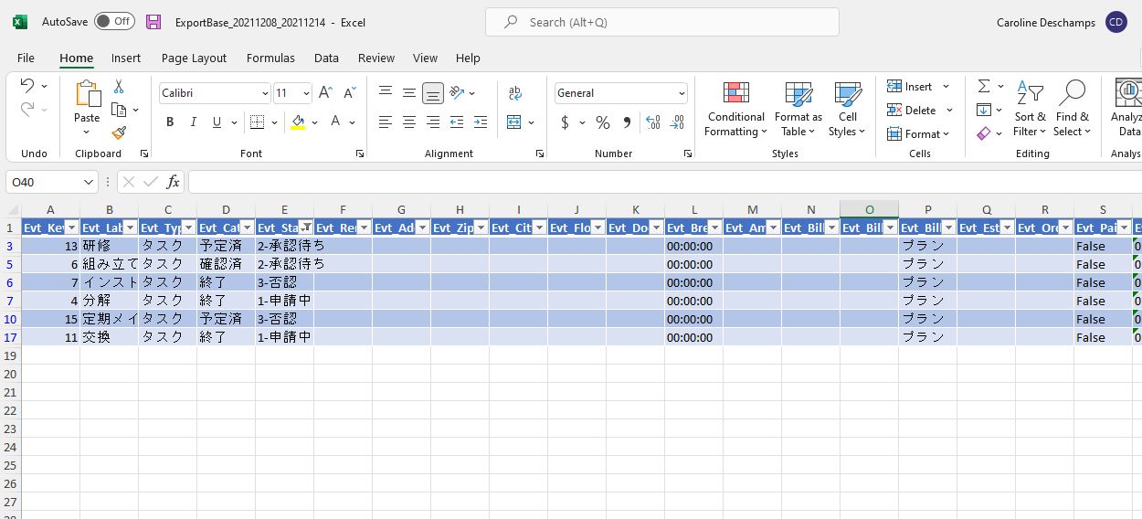1142x519 pixels.
Task: Open Conditional Formatting menu
Action: click(x=735, y=110)
